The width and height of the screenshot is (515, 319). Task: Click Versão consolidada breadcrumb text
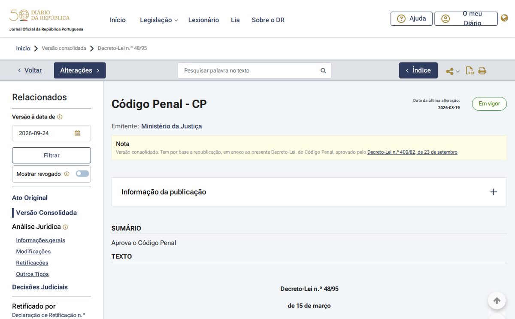pyautogui.click(x=64, y=48)
